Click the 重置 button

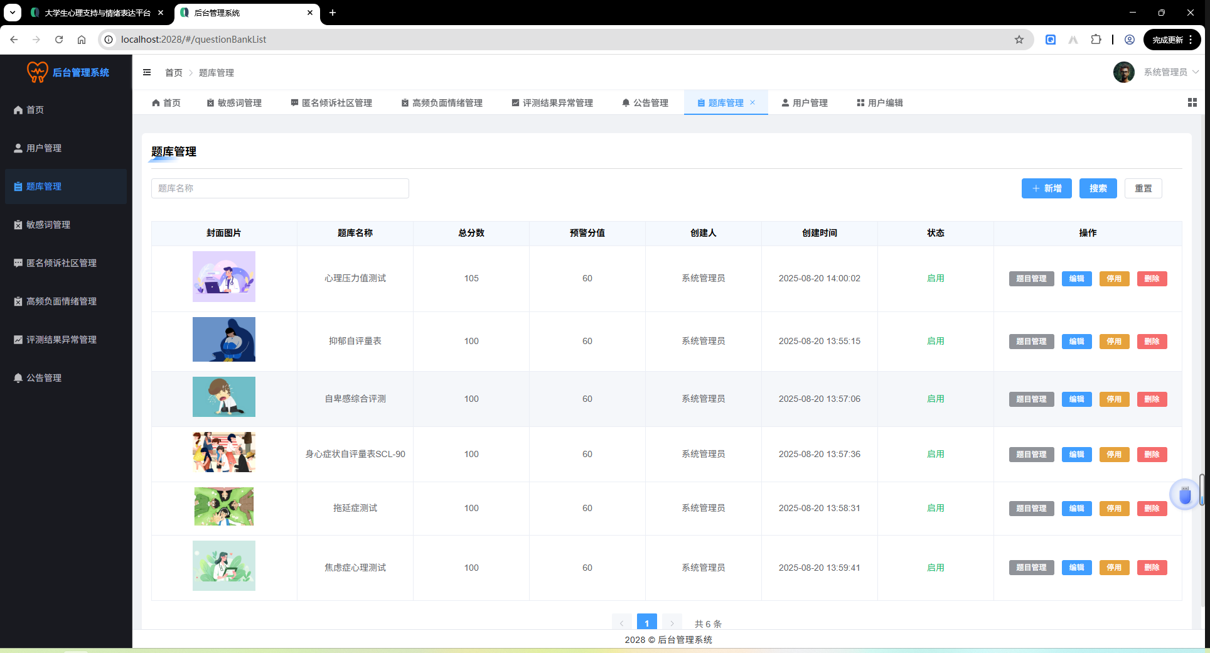tap(1143, 188)
